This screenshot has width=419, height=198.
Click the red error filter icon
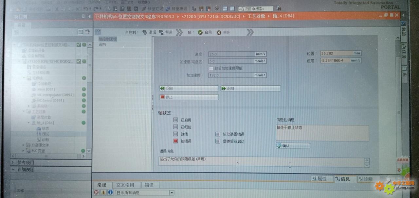point(96,192)
